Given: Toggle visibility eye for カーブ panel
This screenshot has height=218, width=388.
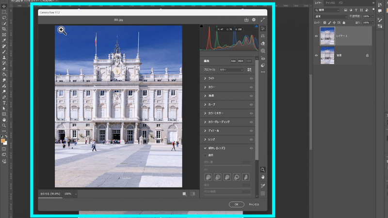Looking at the screenshot, I should [251, 105].
